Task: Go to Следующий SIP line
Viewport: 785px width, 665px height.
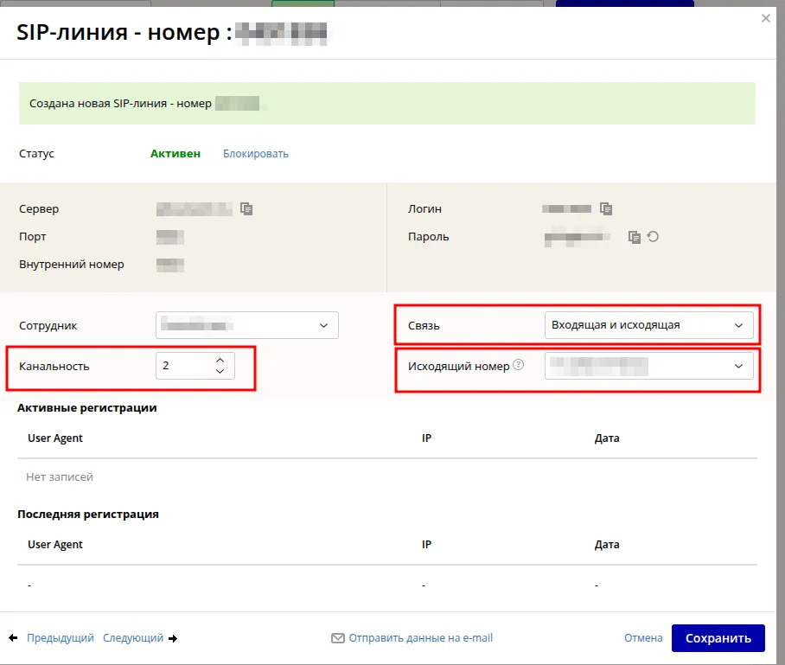Action: tap(133, 638)
